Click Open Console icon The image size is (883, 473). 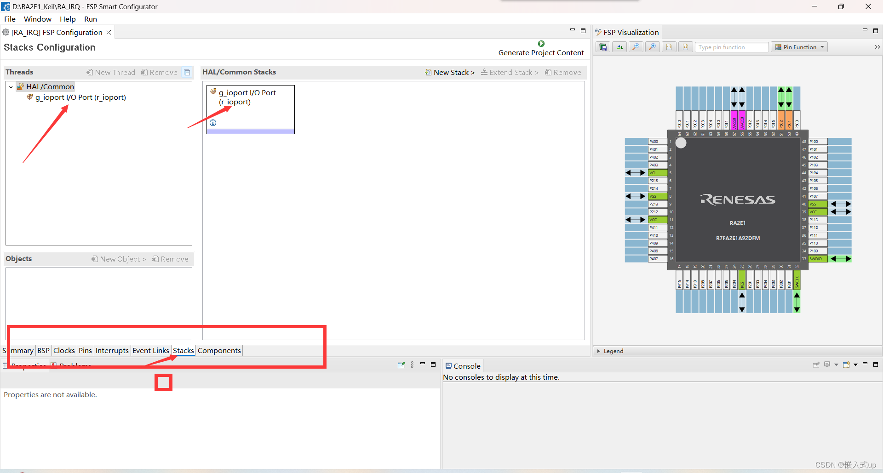tap(846, 365)
